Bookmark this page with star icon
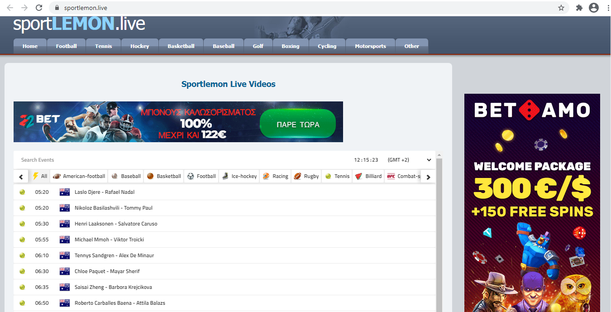The width and height of the screenshot is (611, 312). (x=561, y=8)
